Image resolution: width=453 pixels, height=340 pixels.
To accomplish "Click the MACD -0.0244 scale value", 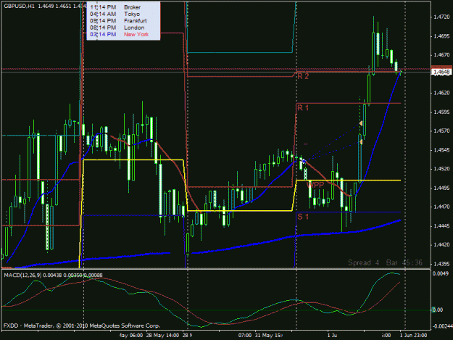I will (x=442, y=326).
